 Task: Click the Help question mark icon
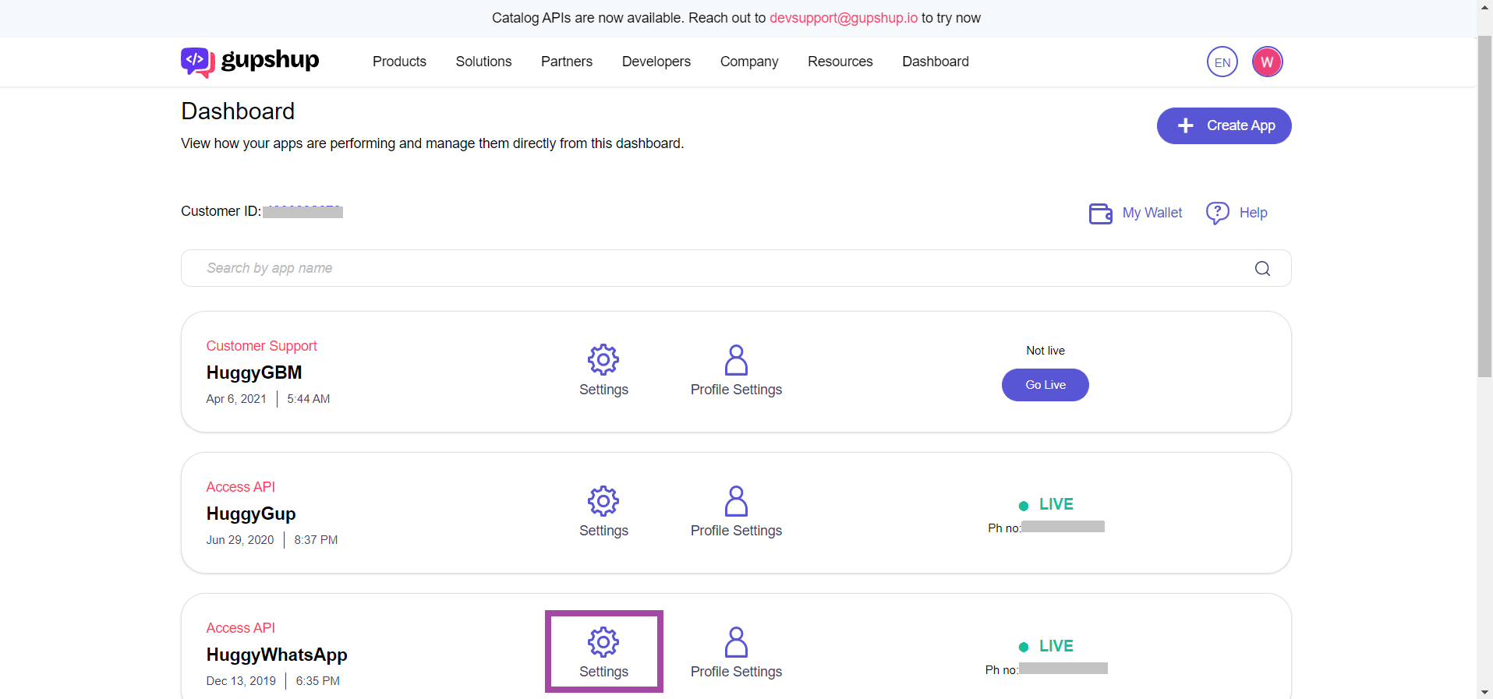click(x=1217, y=213)
